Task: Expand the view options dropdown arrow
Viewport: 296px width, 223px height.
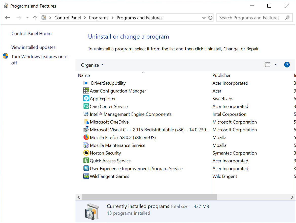Action: (x=275, y=65)
